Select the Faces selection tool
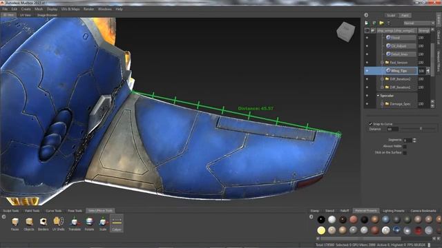 point(15,223)
